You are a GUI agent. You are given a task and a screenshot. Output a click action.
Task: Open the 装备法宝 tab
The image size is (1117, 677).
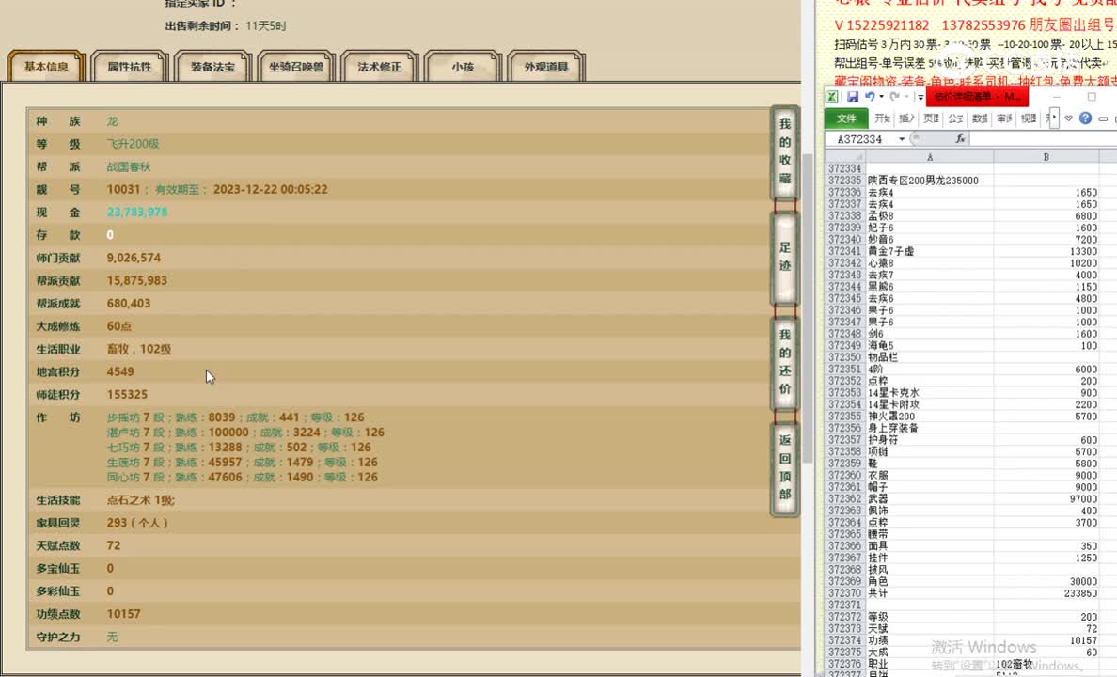click(x=214, y=68)
